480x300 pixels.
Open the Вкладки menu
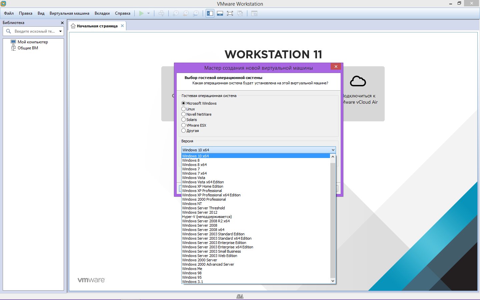(102, 13)
